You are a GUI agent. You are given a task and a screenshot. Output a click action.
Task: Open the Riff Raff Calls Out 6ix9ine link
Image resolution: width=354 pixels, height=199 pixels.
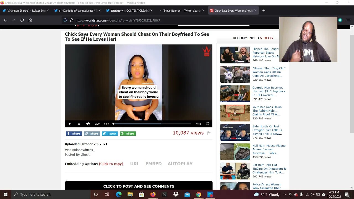pyautogui.click(x=269, y=169)
